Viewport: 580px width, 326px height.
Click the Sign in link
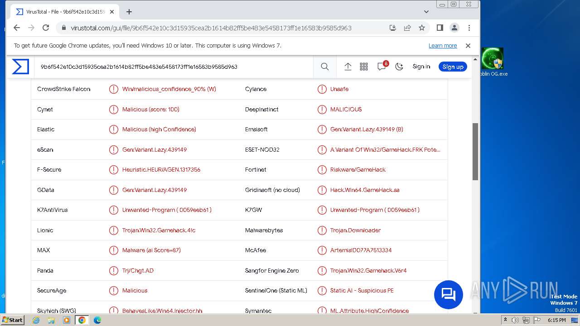click(x=421, y=67)
